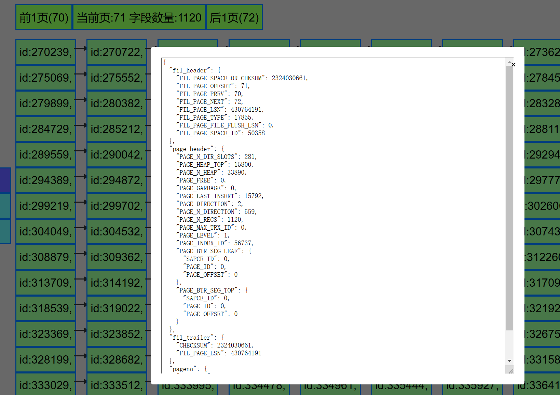Screen dimensions: 560x395
Task: Open record id:270722
Action: tap(117, 52)
